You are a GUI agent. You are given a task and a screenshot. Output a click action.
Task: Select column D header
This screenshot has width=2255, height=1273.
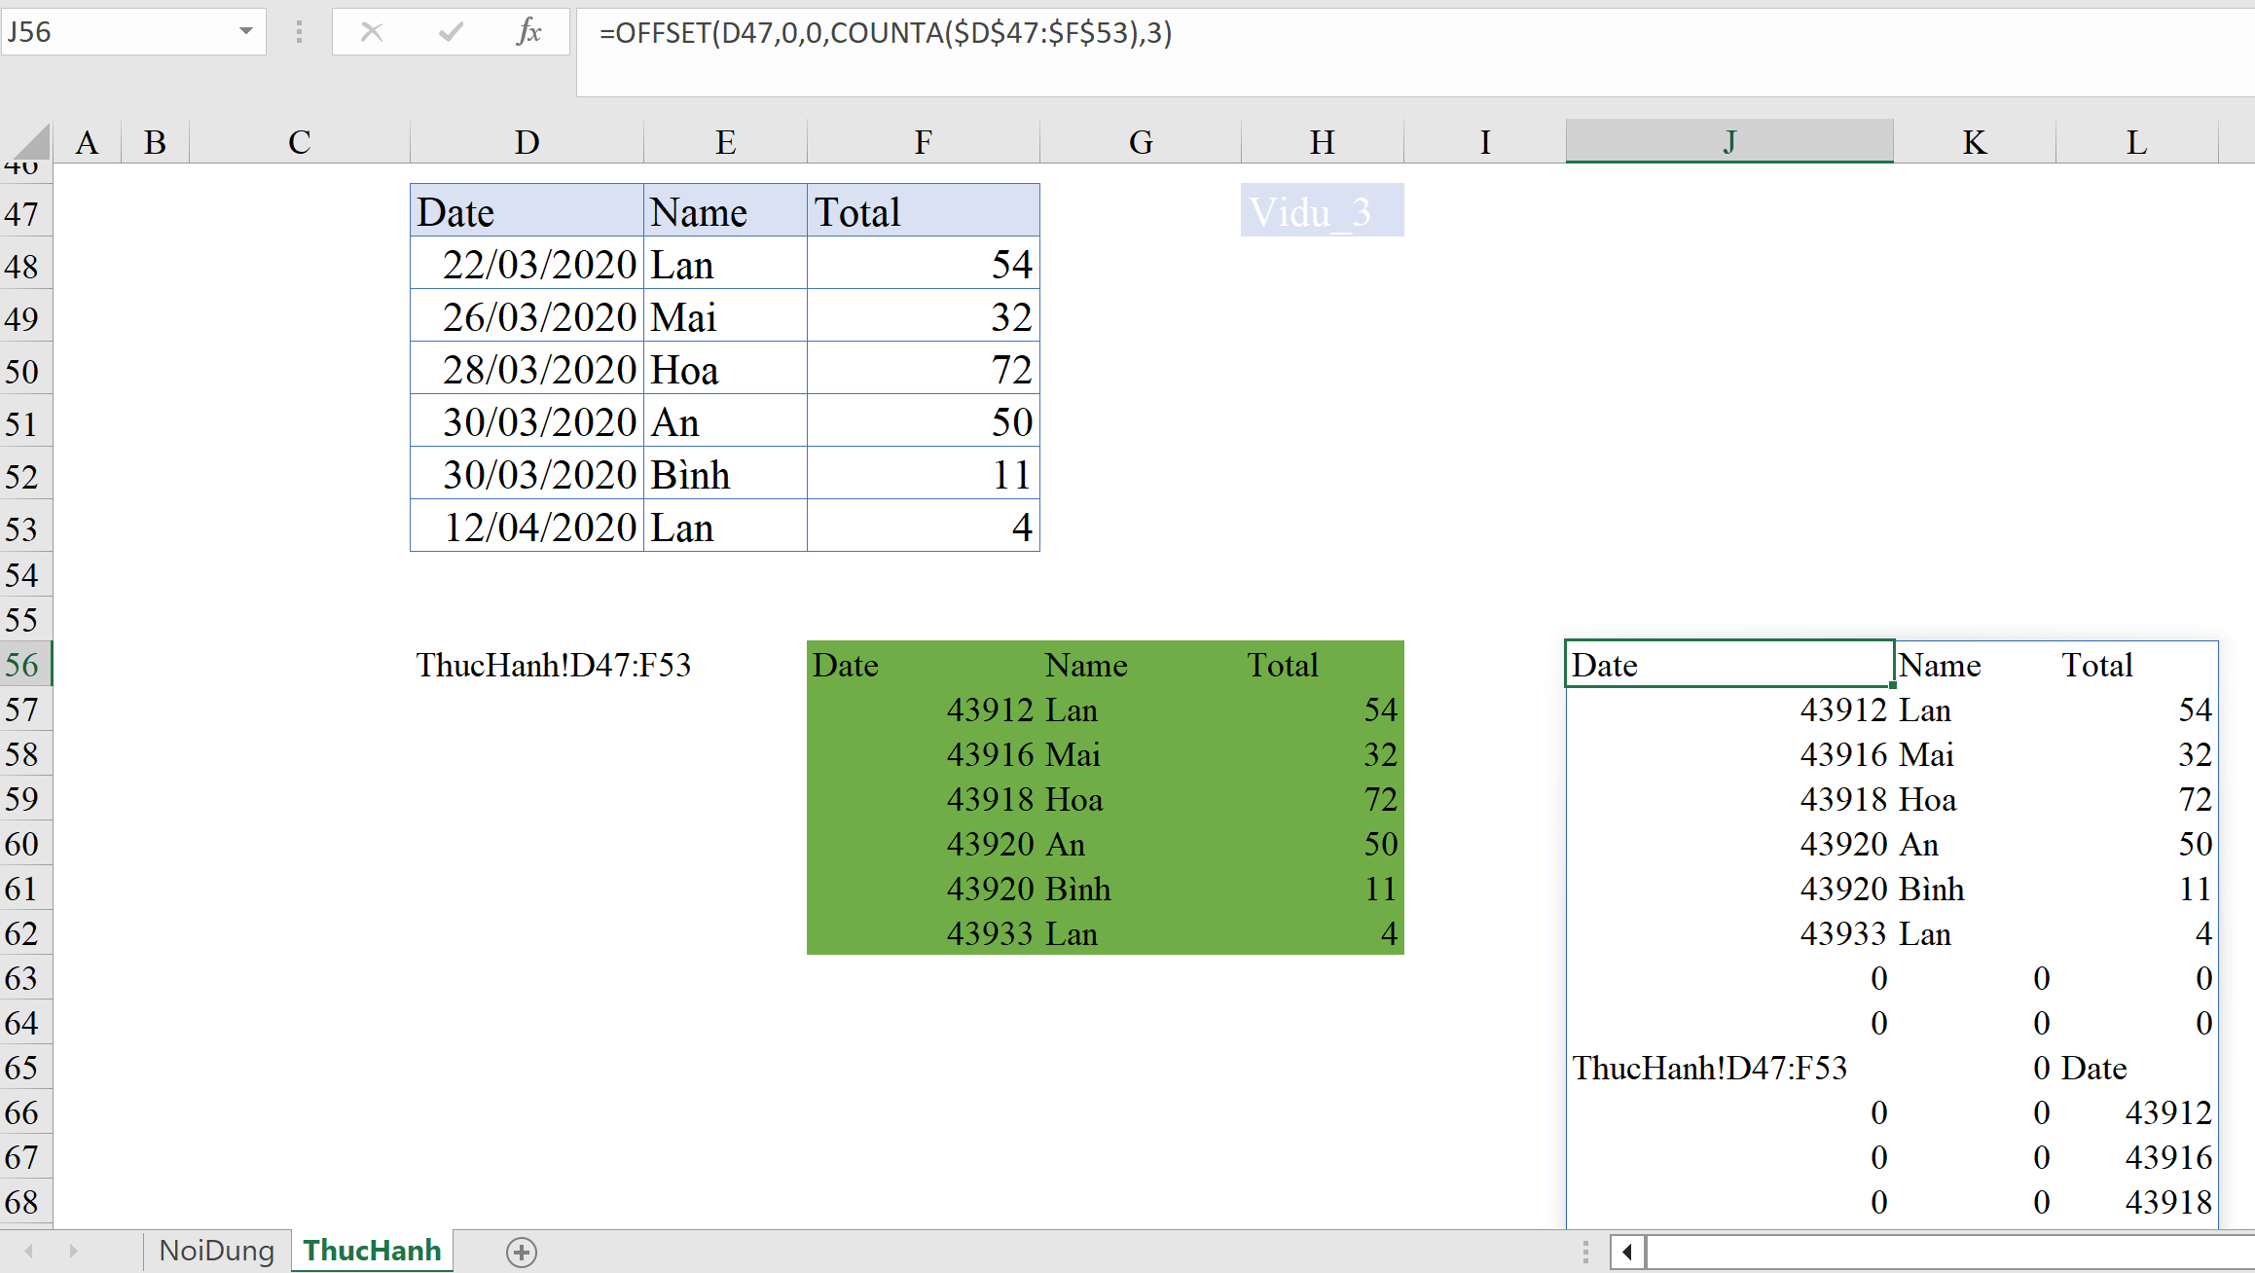click(527, 142)
